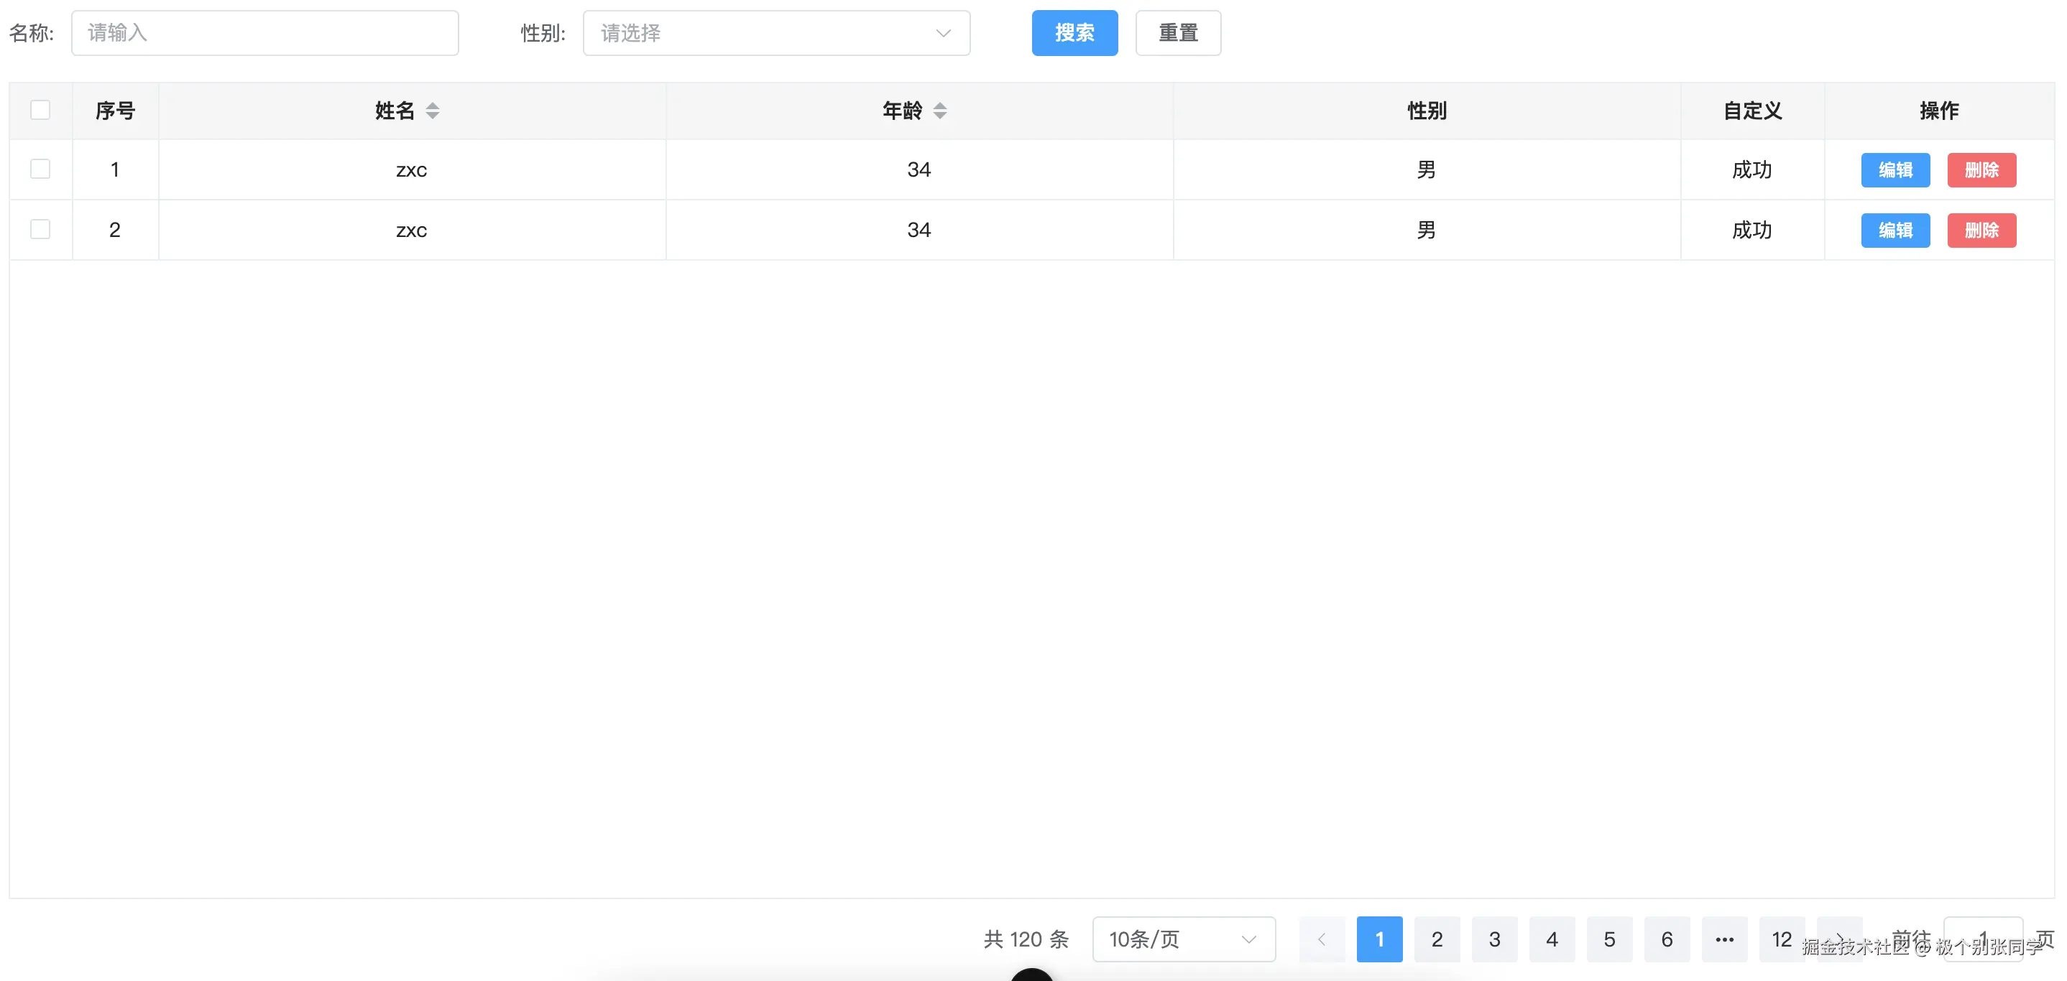Click red 删除 button in second row
2067x981 pixels.
(1981, 231)
